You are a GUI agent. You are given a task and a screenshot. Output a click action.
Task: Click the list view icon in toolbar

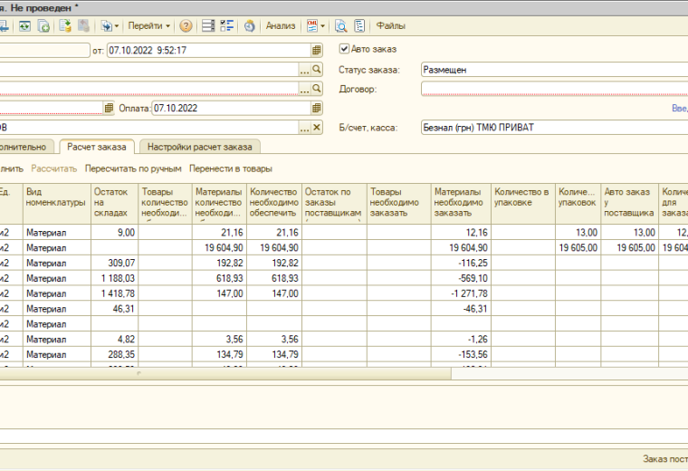tap(208, 26)
